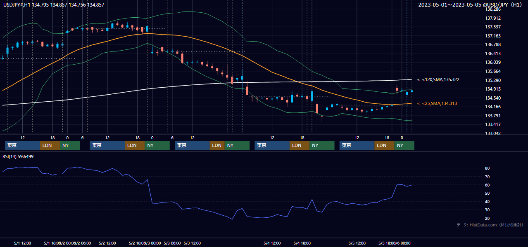Pick the LDN session bar for May 3

coord(217,145)
